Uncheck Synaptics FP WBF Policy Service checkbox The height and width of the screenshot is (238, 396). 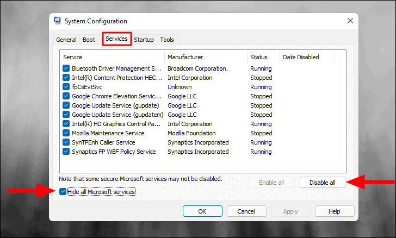click(x=66, y=152)
